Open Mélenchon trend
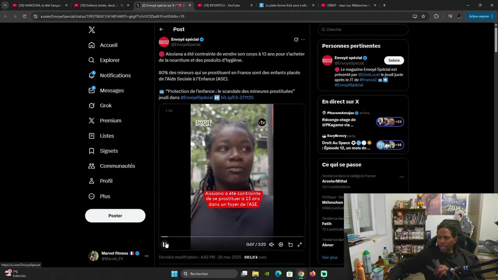 [333, 202]
